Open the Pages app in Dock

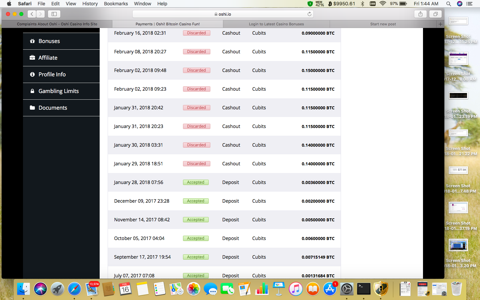click(x=244, y=289)
